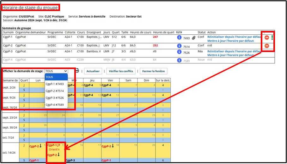
Task: Click status Réa on the CgpP-3 row
Action: pos(200,51)
